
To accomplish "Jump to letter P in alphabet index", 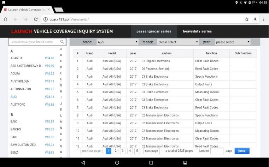I will click(61, 140).
